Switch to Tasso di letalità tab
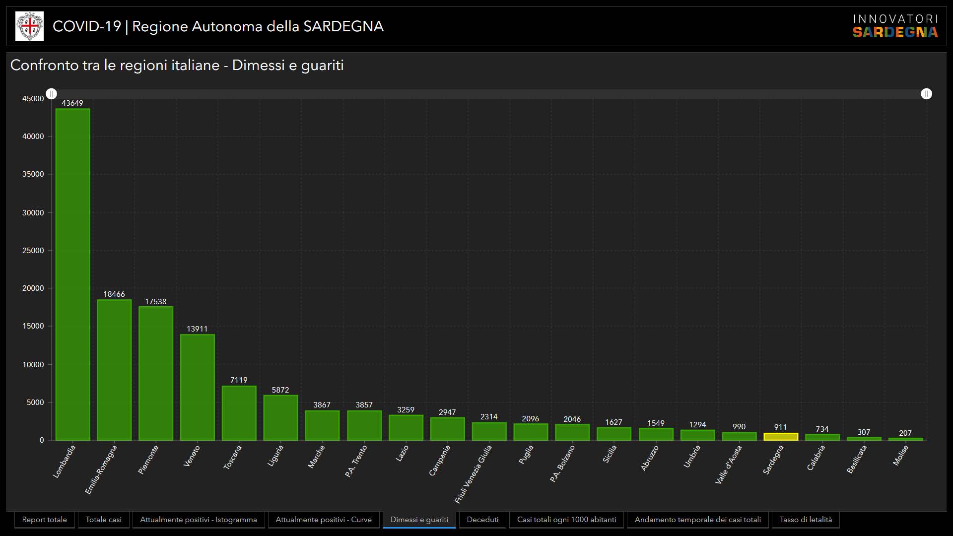The height and width of the screenshot is (536, 953). (806, 520)
